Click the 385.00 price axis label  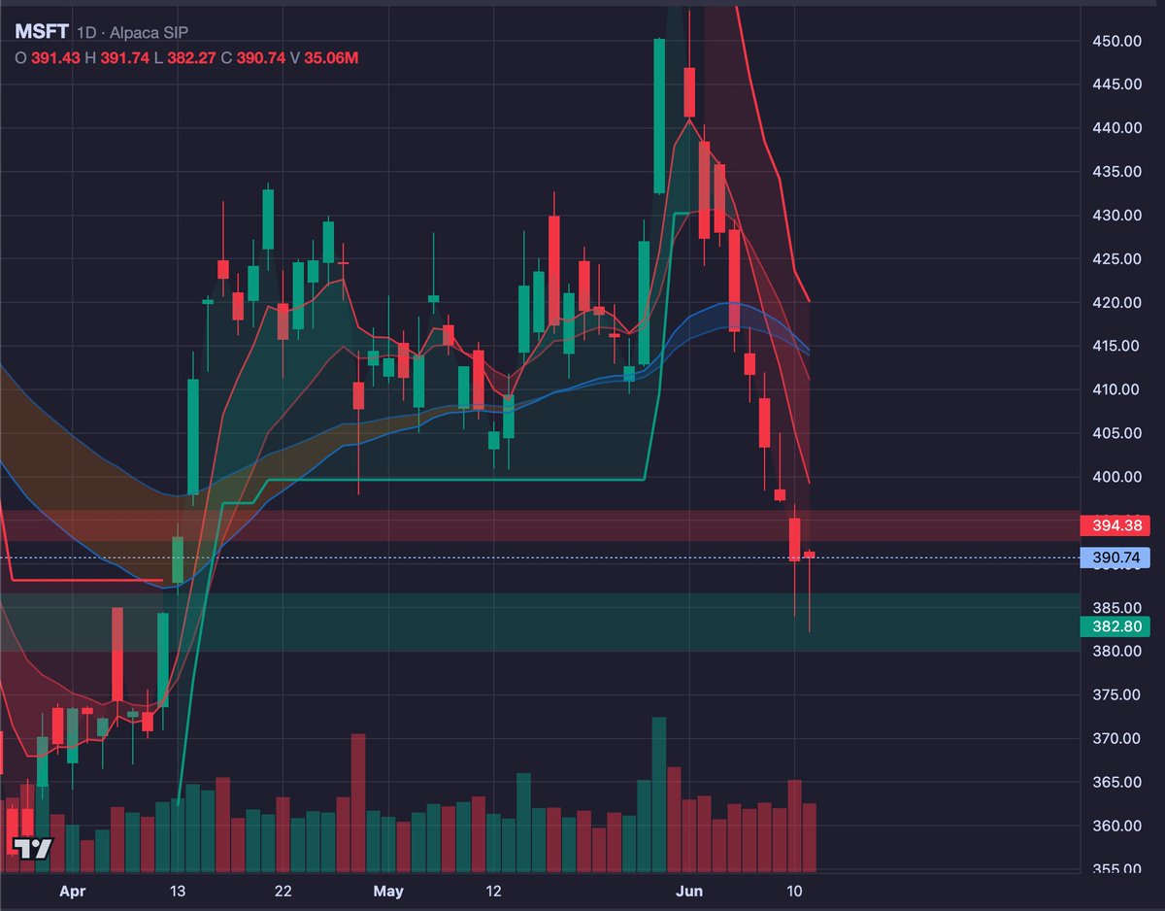1115,608
